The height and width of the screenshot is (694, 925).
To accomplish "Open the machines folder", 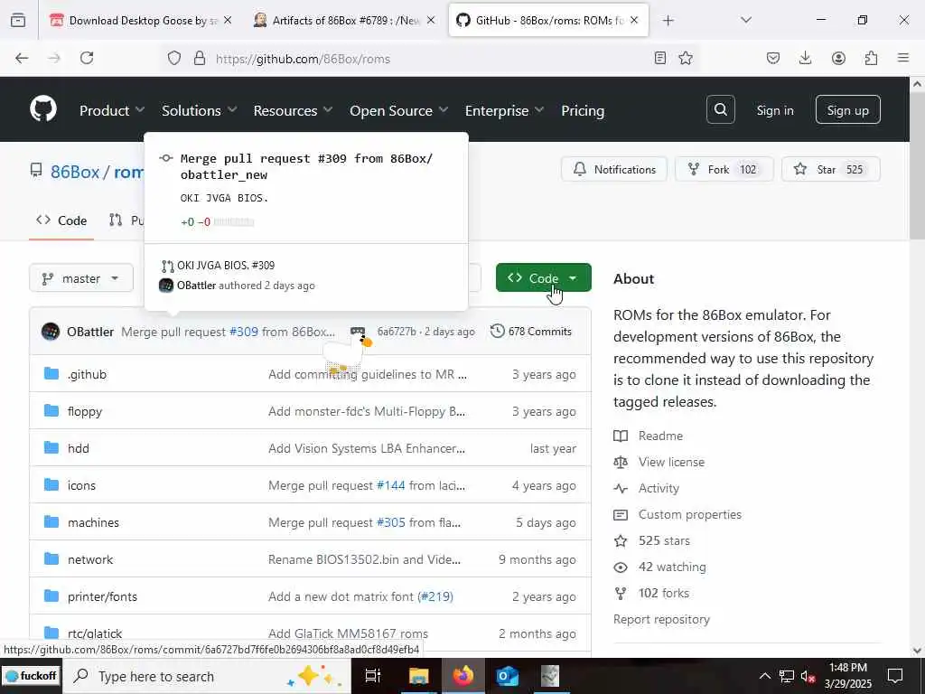I will 93,522.
